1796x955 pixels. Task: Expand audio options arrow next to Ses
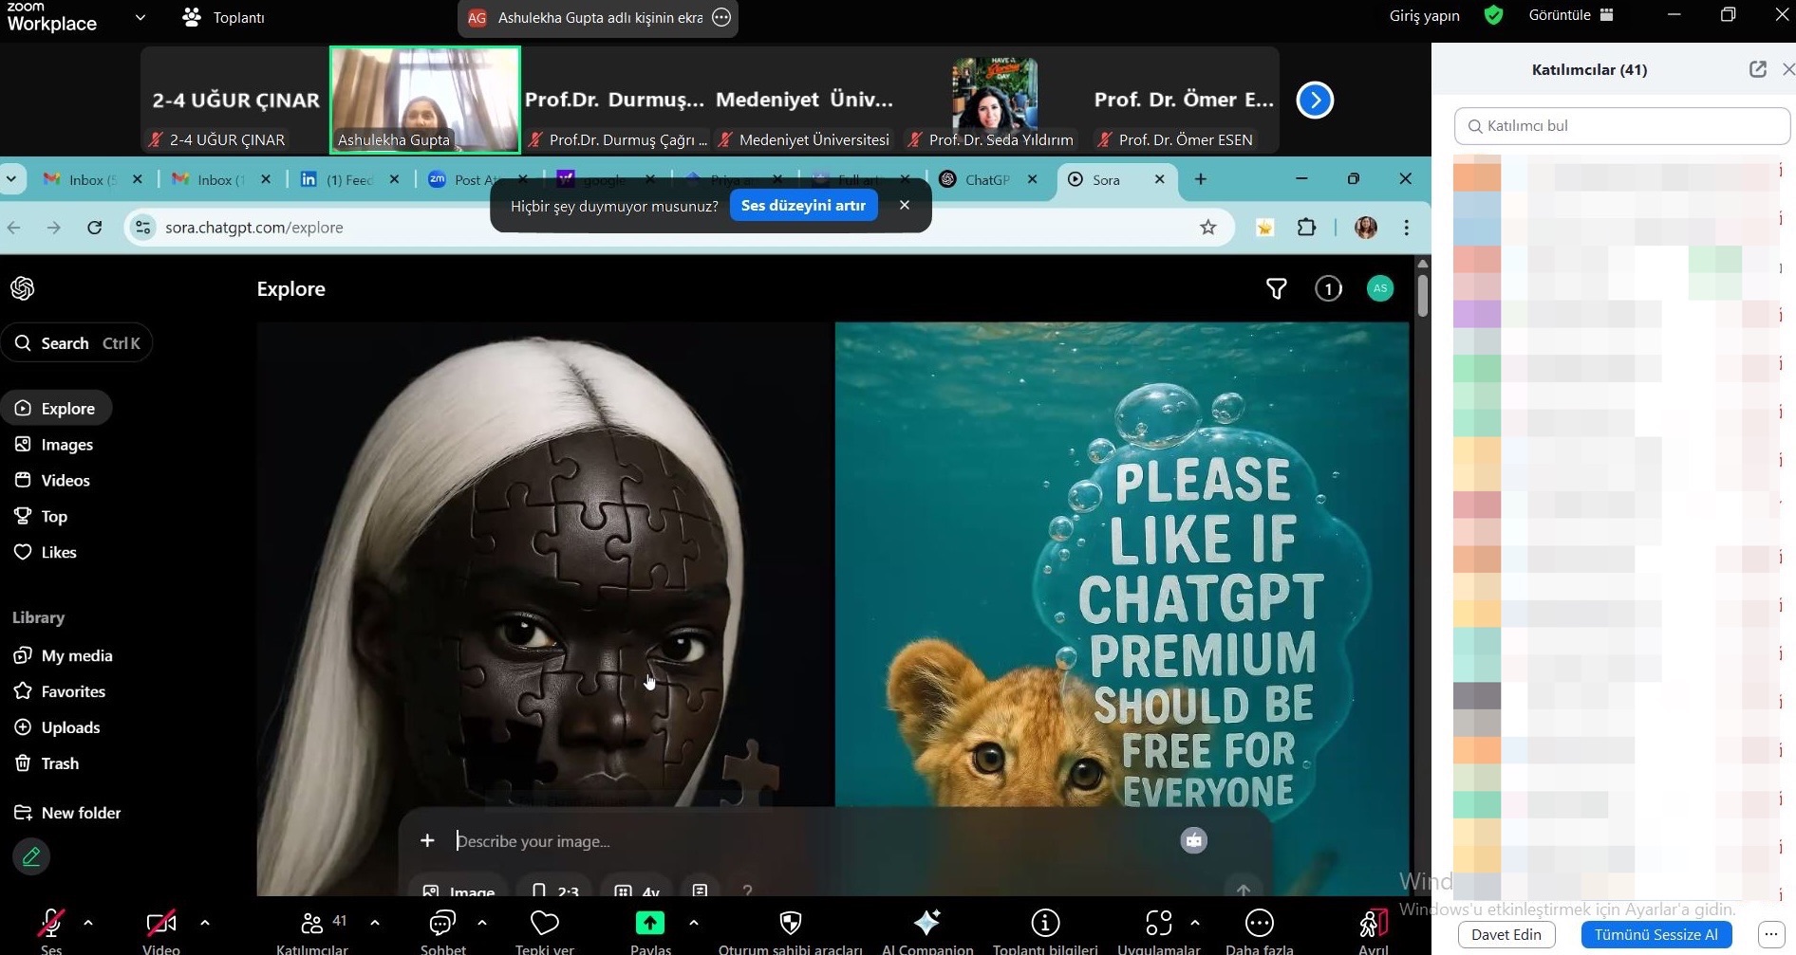[88, 922]
